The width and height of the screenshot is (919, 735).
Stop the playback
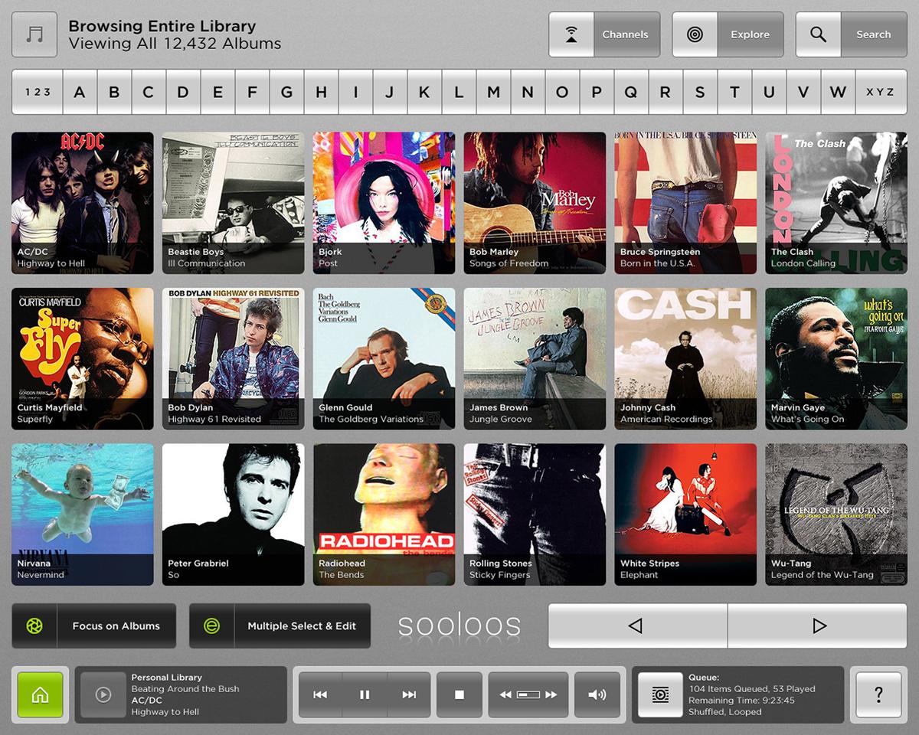pos(459,694)
